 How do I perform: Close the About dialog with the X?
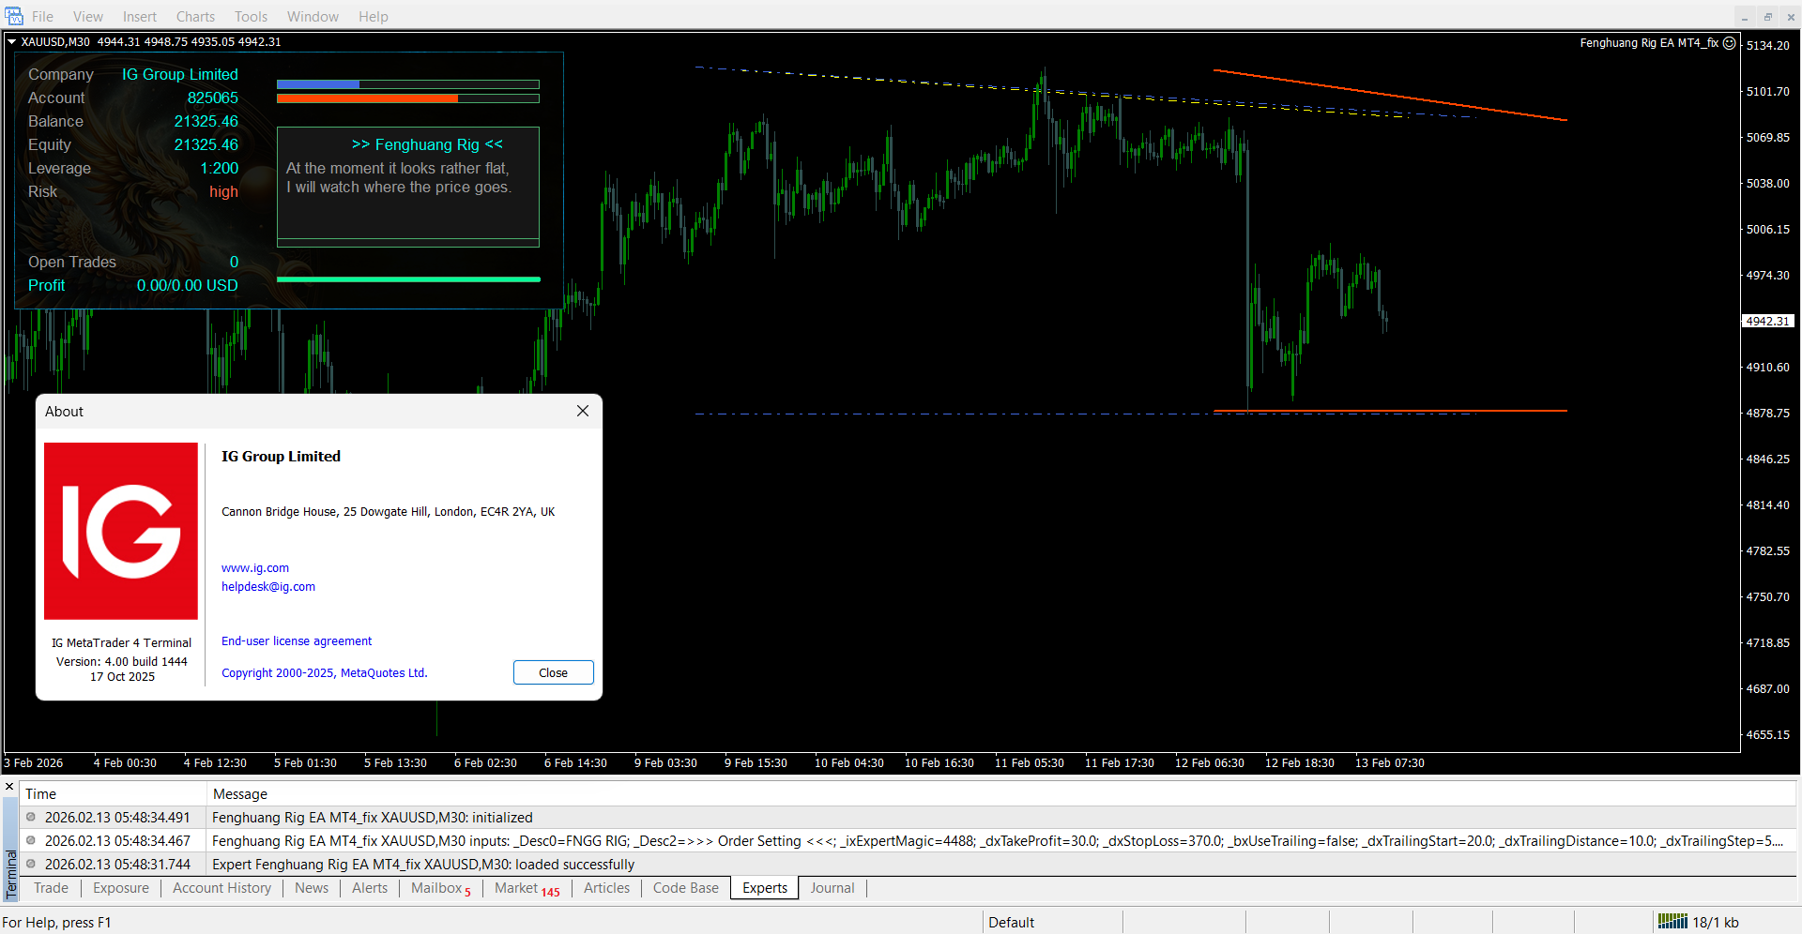click(582, 411)
